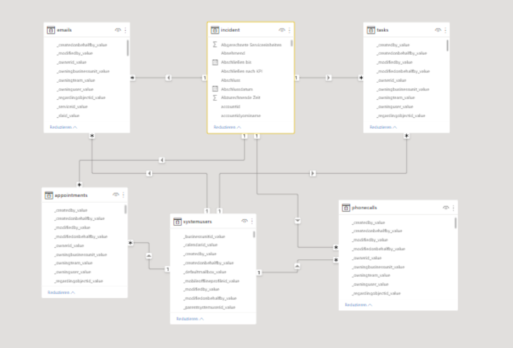
Task: Toggle the tasks table eye icon
Action: coord(438,30)
